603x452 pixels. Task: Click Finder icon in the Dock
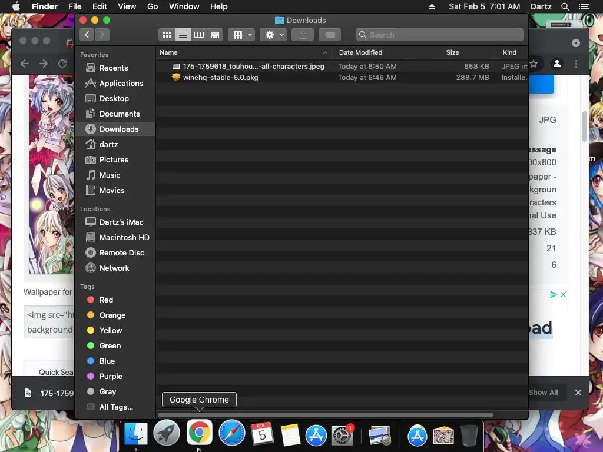coord(136,434)
